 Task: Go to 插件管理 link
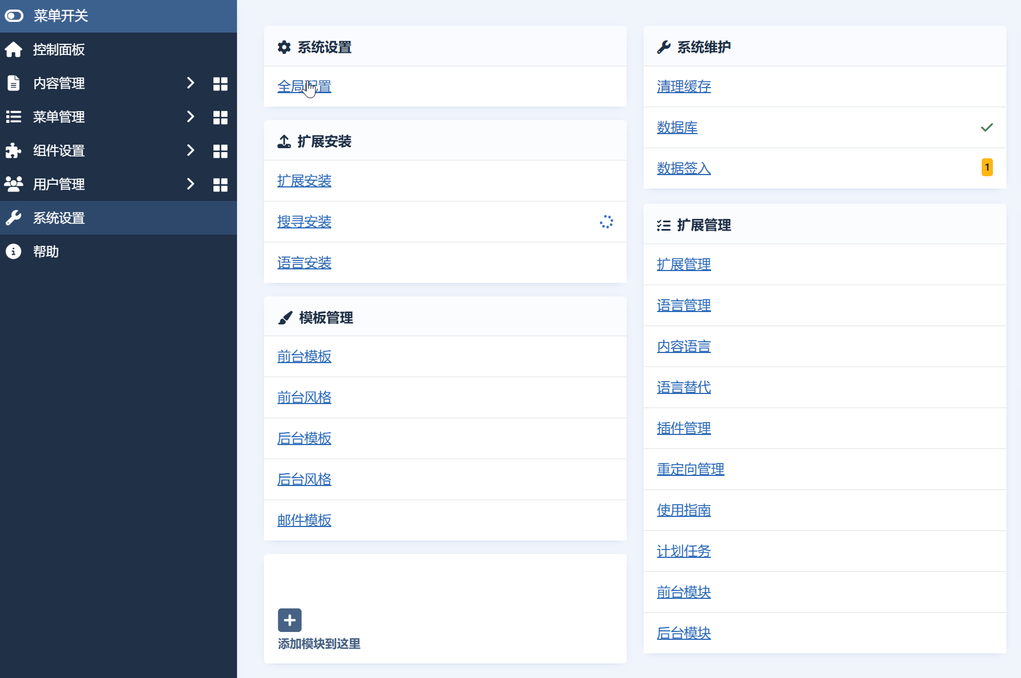pyautogui.click(x=683, y=428)
